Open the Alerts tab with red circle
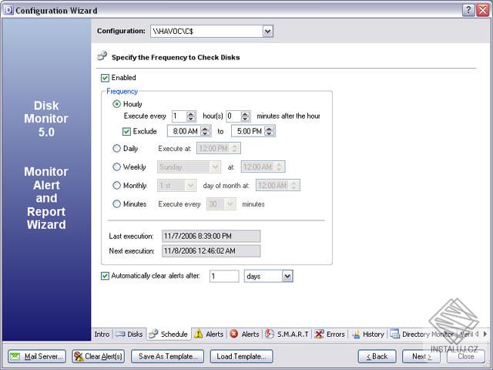This screenshot has height=370, width=493. coord(244,334)
